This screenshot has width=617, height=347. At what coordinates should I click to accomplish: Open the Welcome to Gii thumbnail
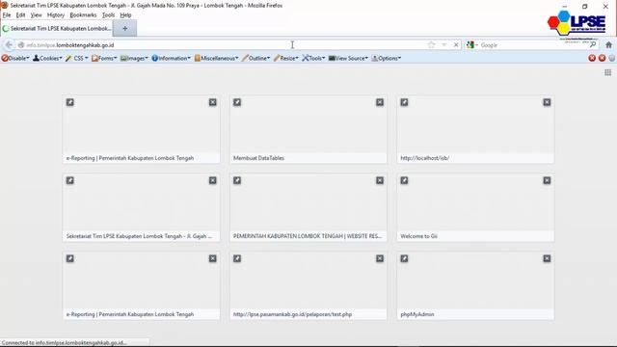coord(475,207)
